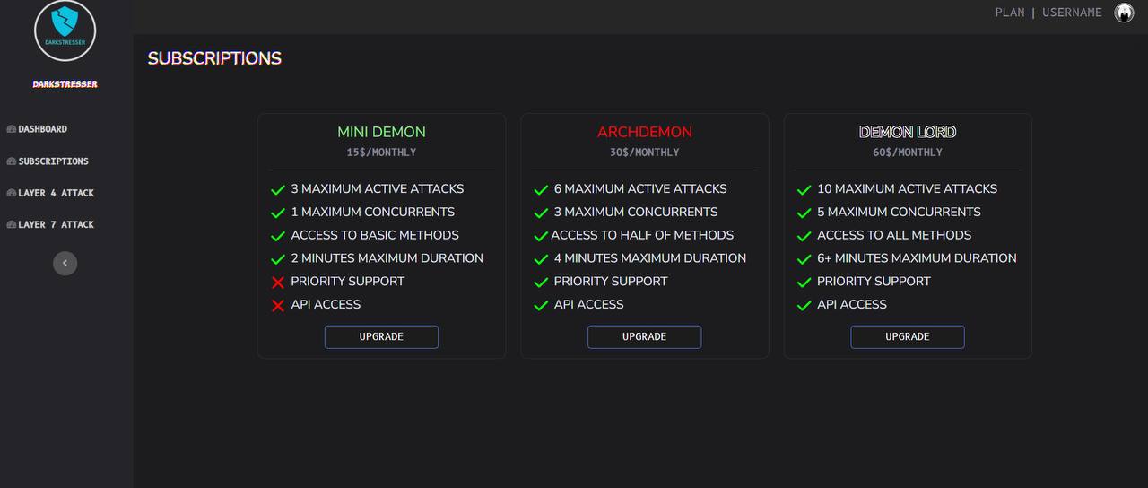The width and height of the screenshot is (1148, 488).
Task: Select the ARCHDEMON plan title
Action: pyautogui.click(x=645, y=132)
